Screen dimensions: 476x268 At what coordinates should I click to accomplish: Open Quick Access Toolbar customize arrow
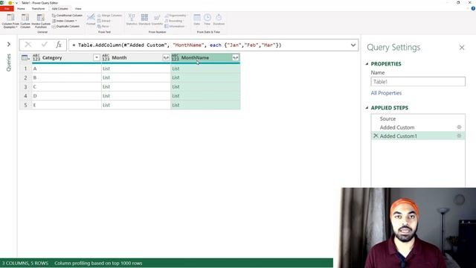point(16,3)
